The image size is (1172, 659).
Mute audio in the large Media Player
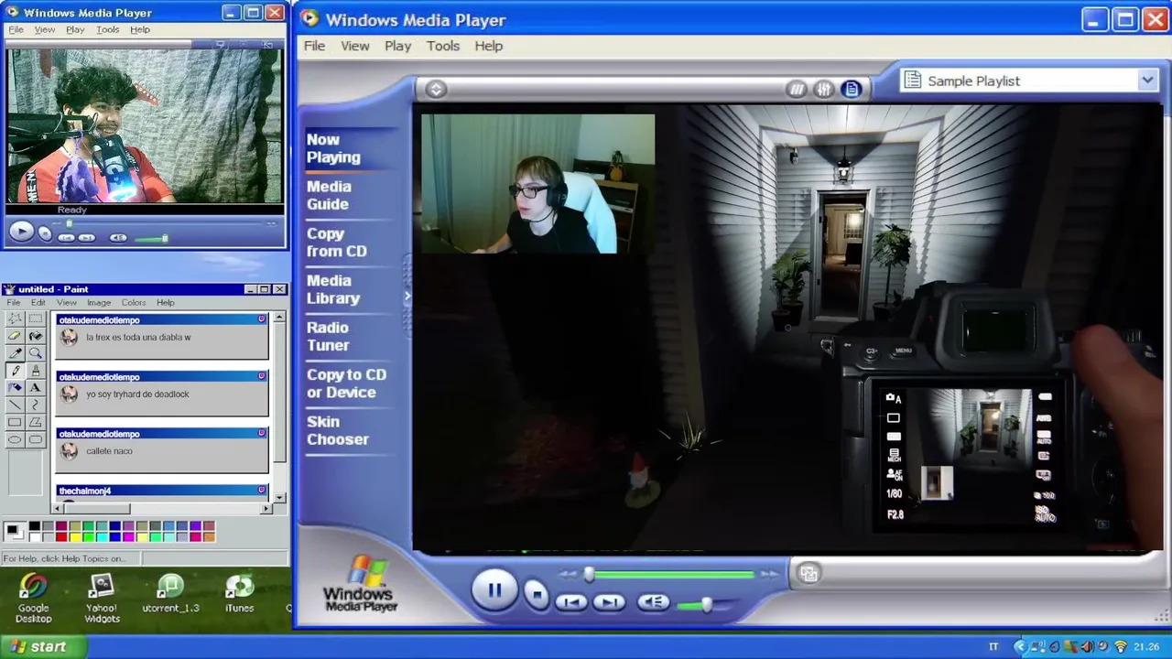click(653, 602)
